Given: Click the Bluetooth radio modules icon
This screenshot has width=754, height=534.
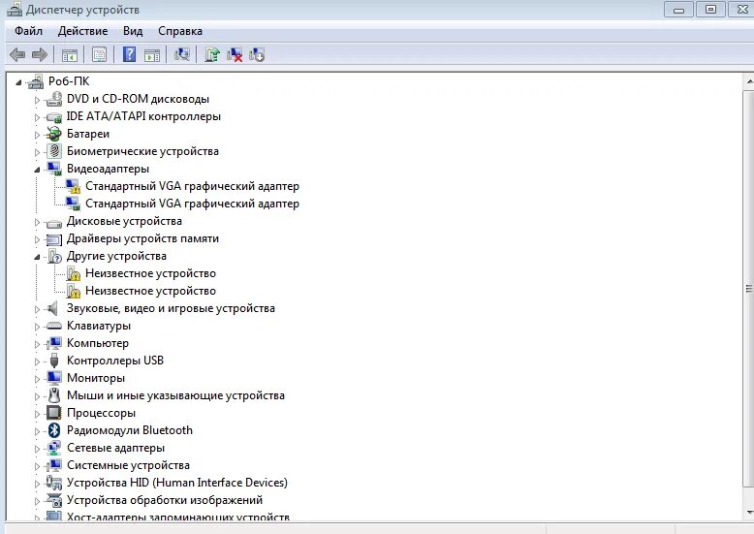Looking at the screenshot, I should [54, 430].
